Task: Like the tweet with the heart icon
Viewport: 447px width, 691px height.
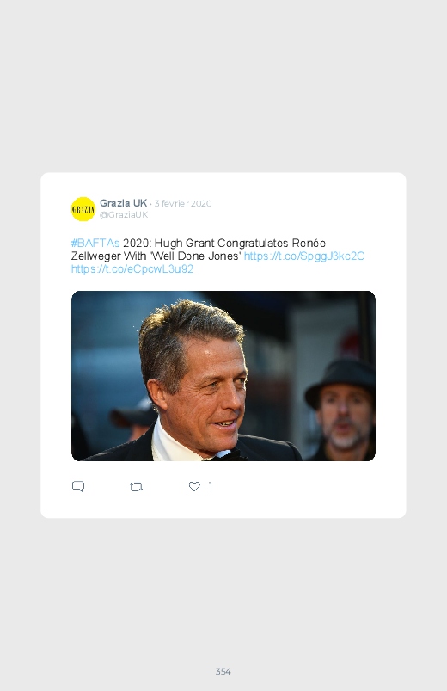Action: coord(194,486)
